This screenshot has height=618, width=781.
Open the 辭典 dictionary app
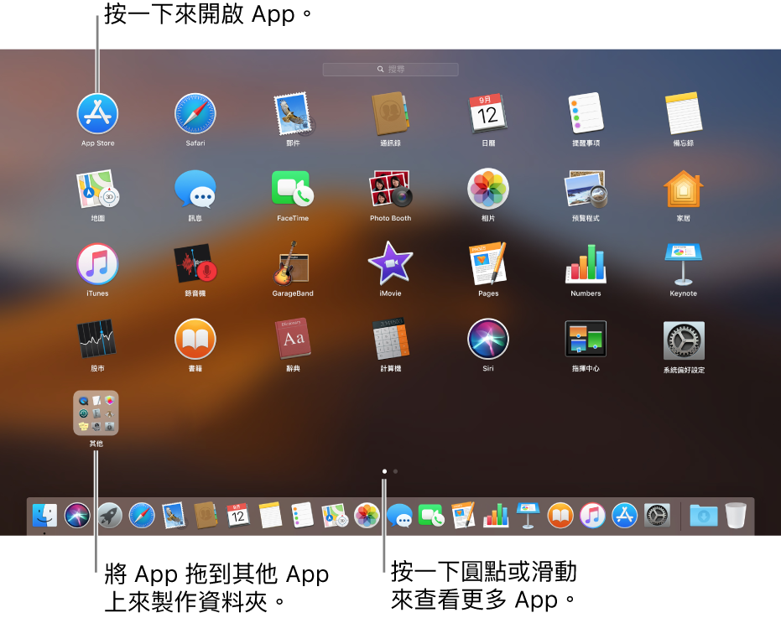tap(293, 339)
